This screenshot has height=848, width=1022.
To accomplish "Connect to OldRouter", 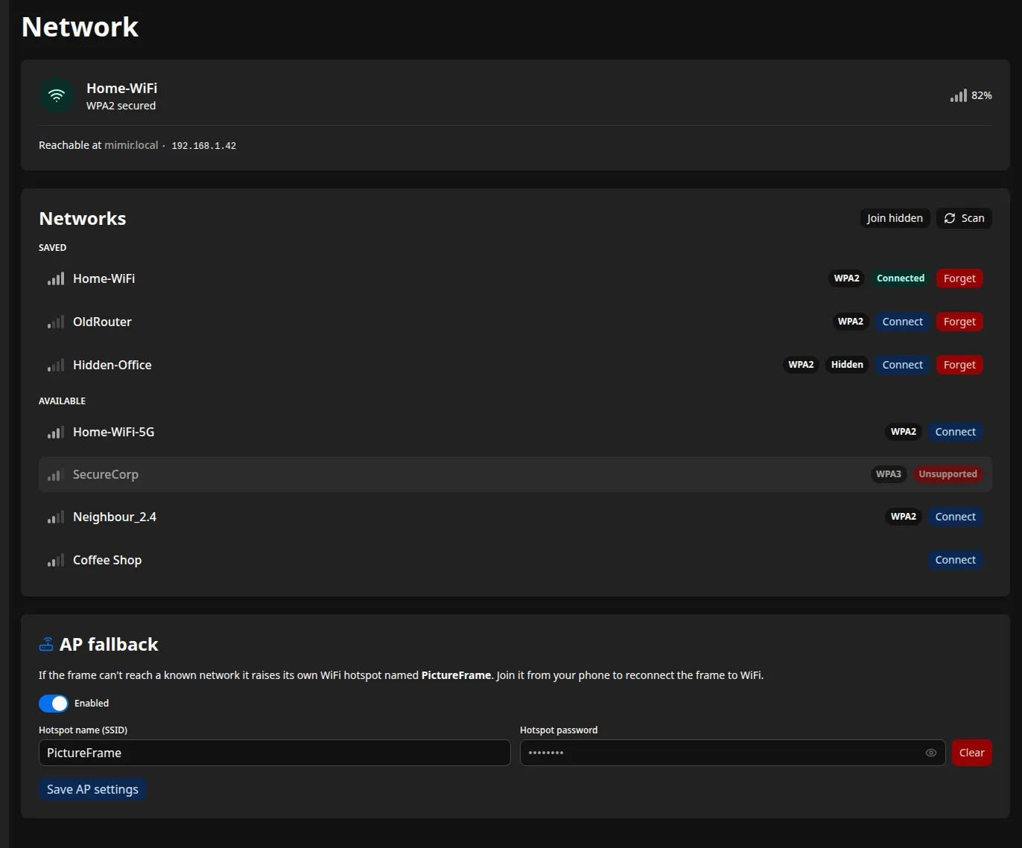I will coord(902,322).
